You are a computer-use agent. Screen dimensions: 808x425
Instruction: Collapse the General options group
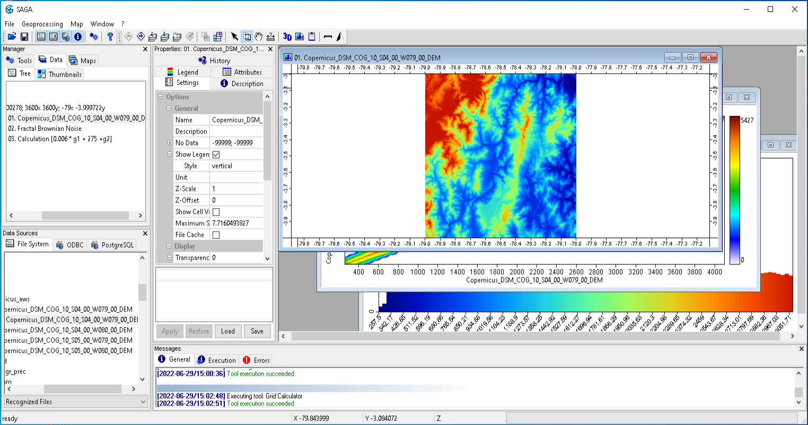click(x=170, y=108)
